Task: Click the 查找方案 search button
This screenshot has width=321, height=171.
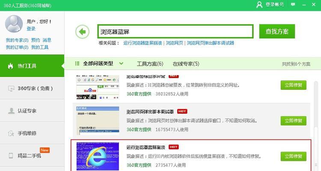Action: (x=277, y=31)
